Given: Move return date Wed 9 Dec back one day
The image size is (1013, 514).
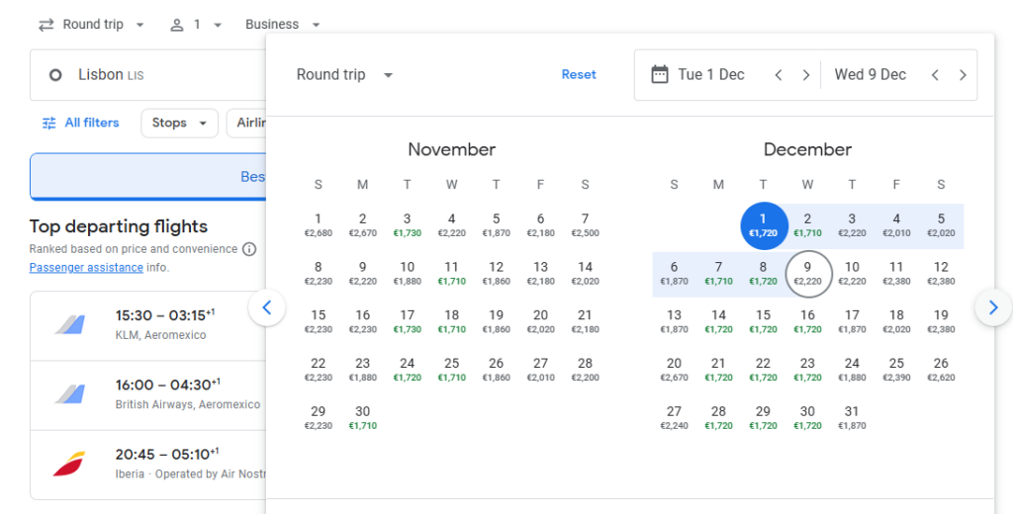Looking at the screenshot, I should point(935,75).
